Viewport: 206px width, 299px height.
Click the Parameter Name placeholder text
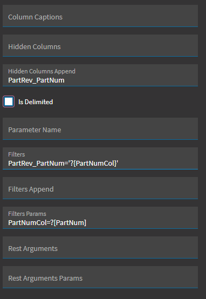(x=35, y=130)
